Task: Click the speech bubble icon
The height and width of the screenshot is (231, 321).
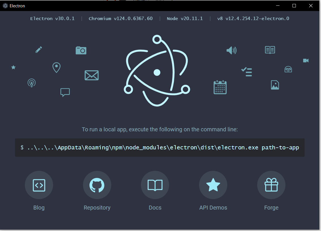Action: pos(65,92)
